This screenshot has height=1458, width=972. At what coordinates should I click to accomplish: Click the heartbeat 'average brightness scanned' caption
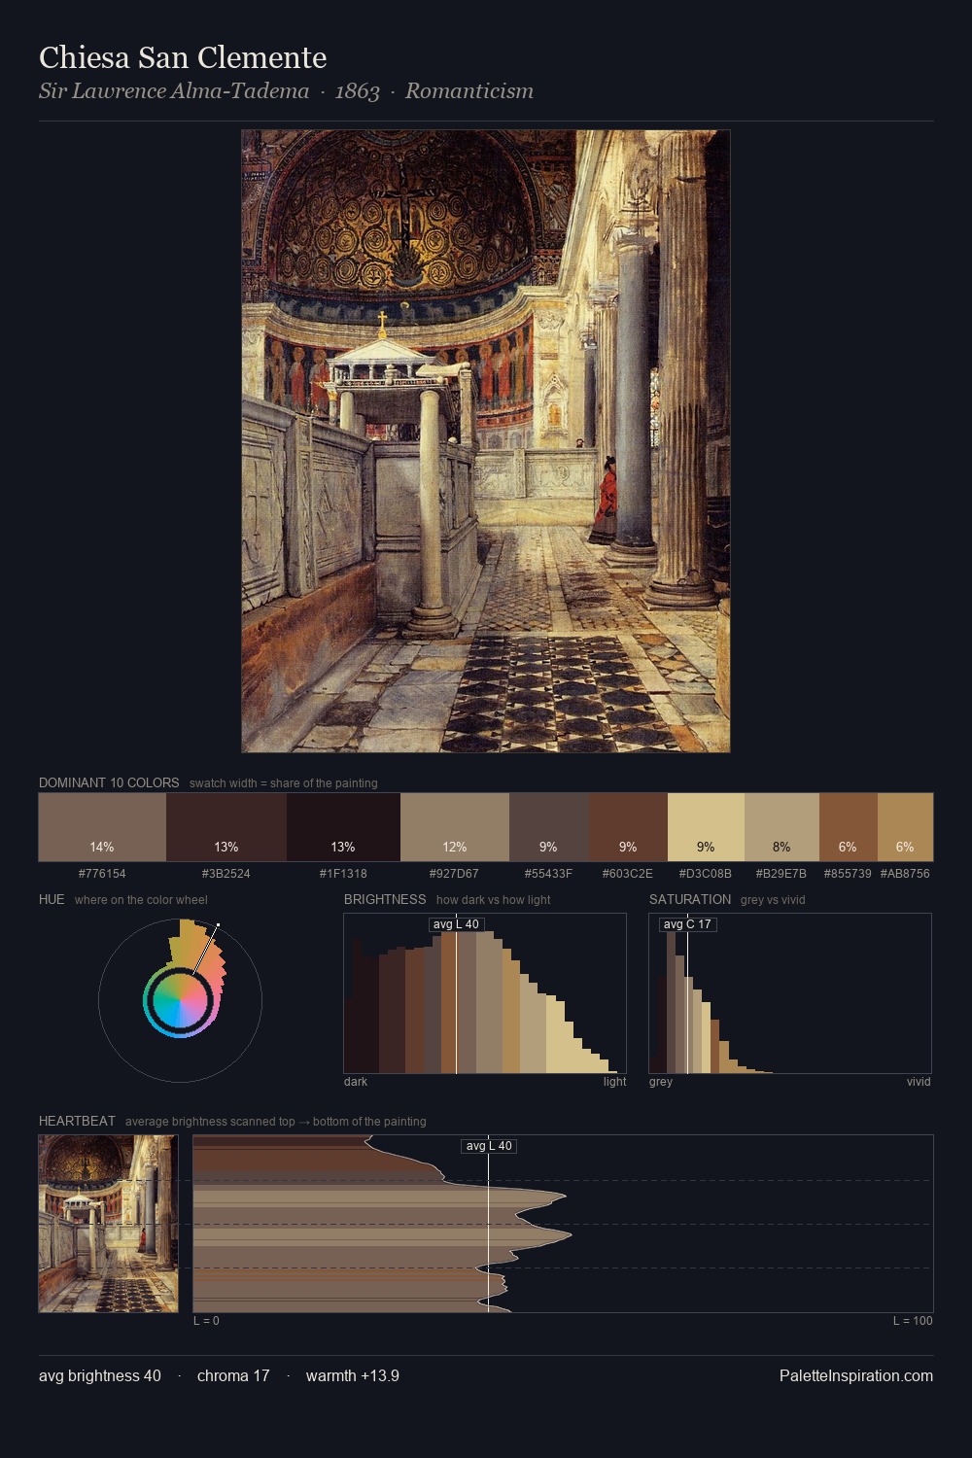point(276,1122)
